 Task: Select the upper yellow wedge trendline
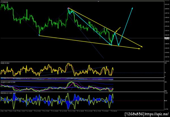point(105,27)
